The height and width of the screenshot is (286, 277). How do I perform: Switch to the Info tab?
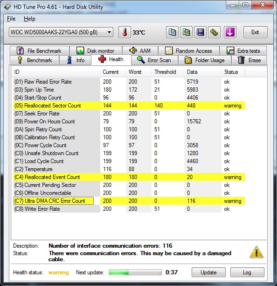coord(76,60)
